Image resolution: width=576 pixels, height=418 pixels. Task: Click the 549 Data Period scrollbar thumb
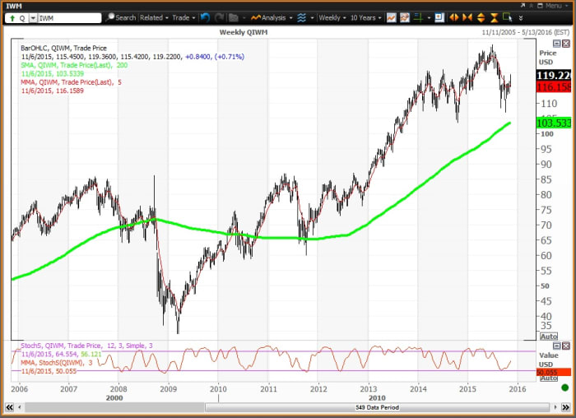point(377,407)
